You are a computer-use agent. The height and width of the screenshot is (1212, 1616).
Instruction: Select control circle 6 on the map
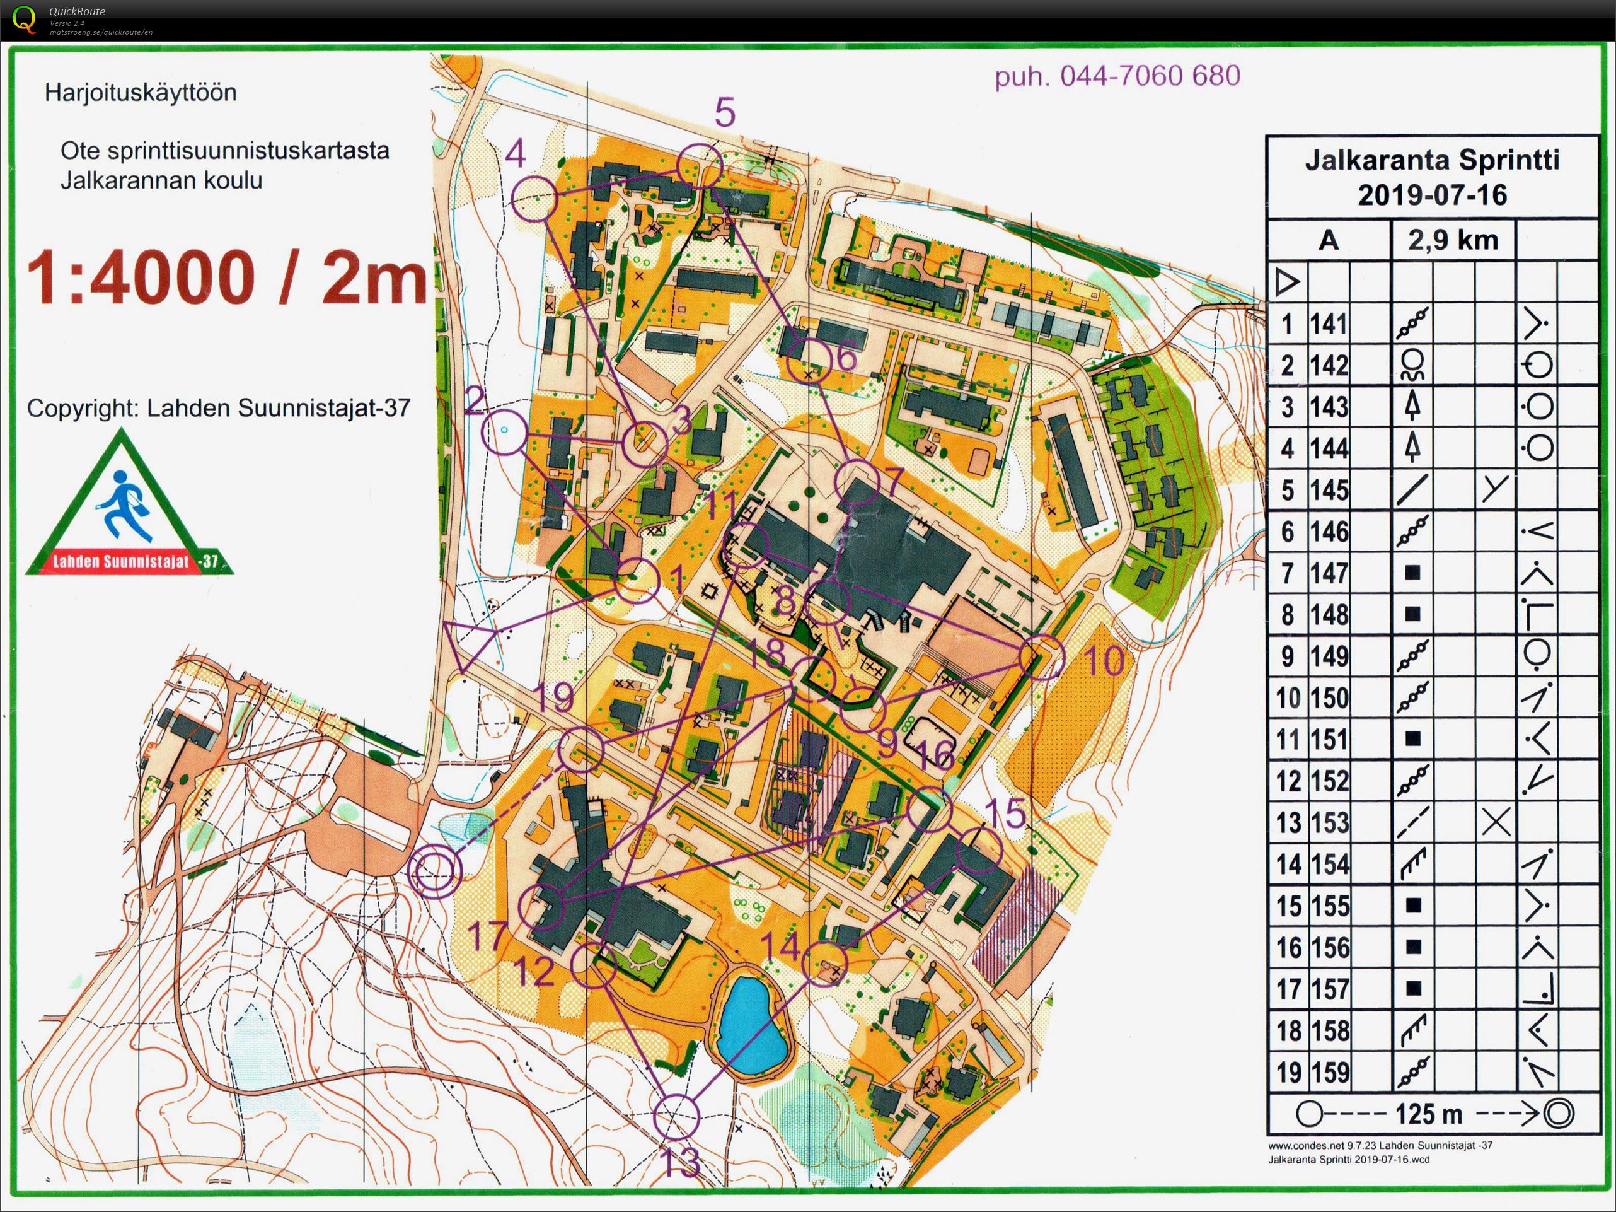coord(810,360)
